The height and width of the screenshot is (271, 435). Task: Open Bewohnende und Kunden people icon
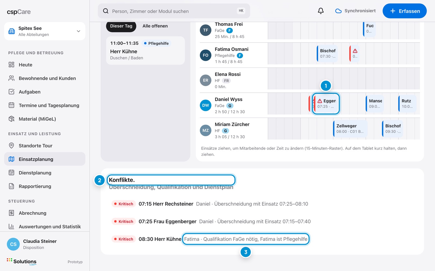tap(11, 78)
